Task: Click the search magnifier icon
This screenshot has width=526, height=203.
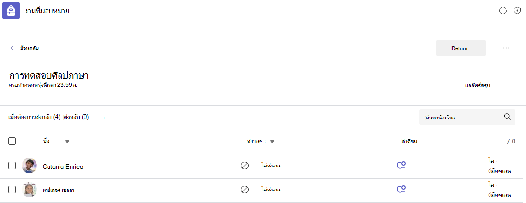Action: (x=508, y=117)
